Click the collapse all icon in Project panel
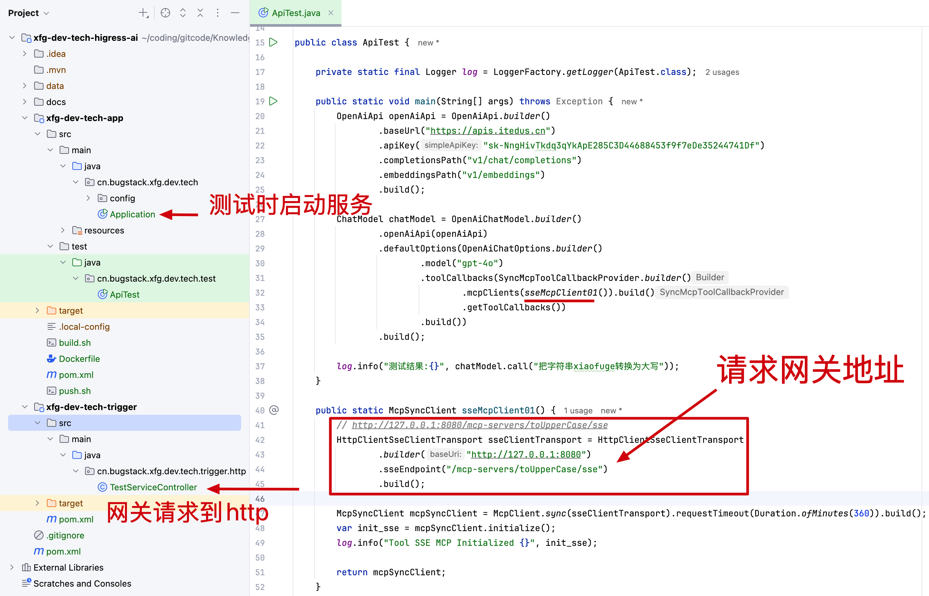 [200, 13]
